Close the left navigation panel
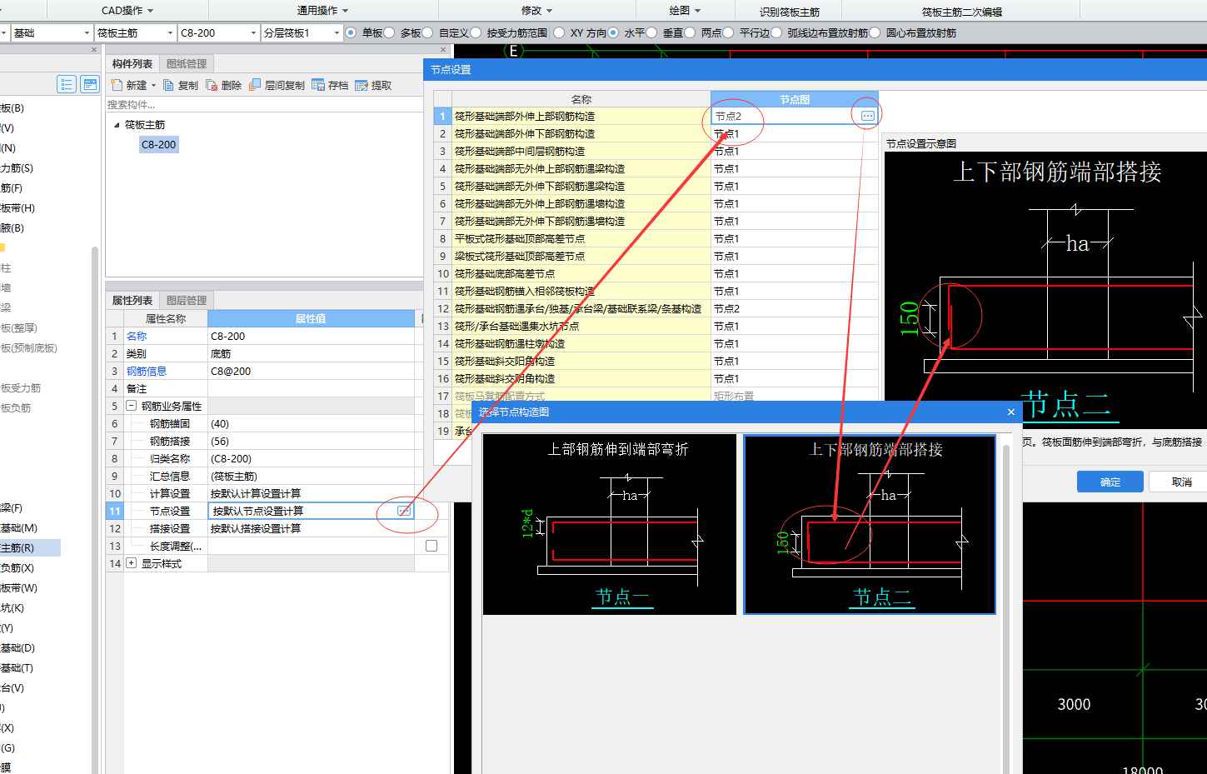The image size is (1207, 774). 94,50
